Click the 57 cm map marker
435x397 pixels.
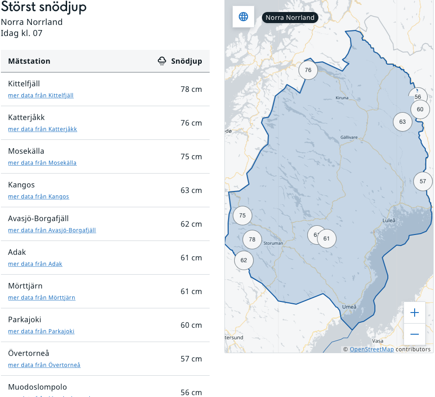click(423, 181)
